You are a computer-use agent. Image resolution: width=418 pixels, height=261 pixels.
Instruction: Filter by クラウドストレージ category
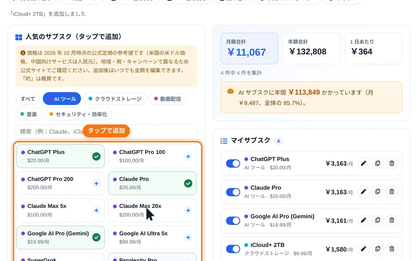115,99
